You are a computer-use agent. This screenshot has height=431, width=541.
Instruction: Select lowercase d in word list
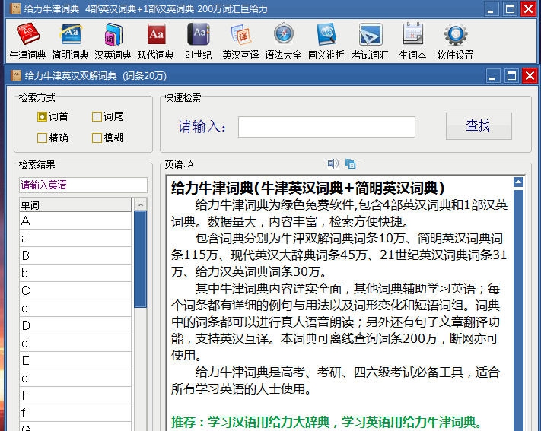[x=75, y=343]
